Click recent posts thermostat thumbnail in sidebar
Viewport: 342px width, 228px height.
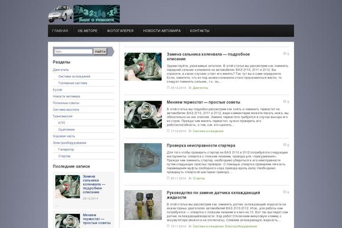(68, 221)
